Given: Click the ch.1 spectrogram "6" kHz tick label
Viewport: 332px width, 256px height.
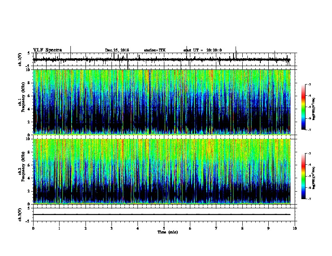Looking at the screenshot, I should [x=29, y=96].
